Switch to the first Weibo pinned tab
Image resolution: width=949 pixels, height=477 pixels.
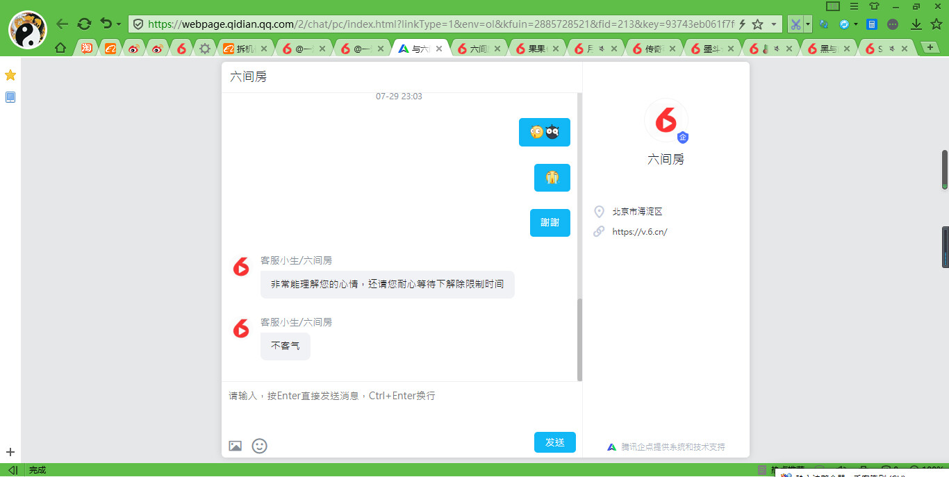pyautogui.click(x=134, y=48)
